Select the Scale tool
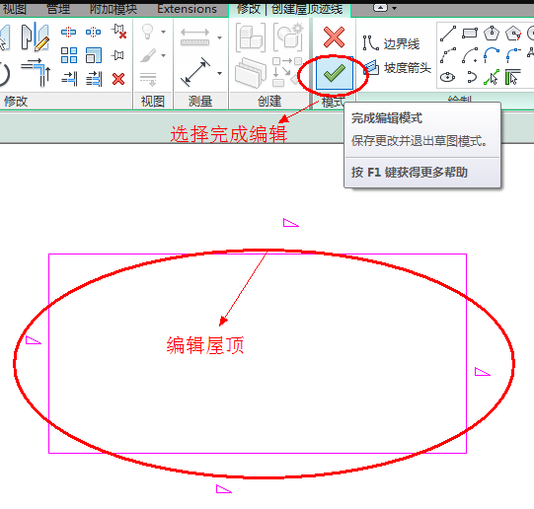 click(x=94, y=55)
